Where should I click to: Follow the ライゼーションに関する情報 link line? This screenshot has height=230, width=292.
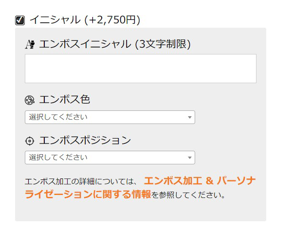[x=88, y=195]
